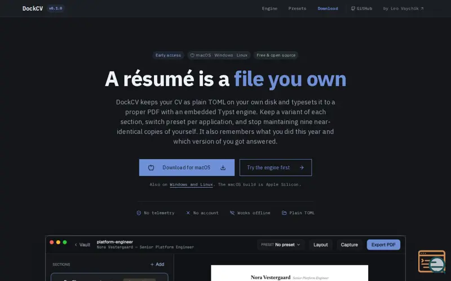Click the back chevron beside Vault
This screenshot has height=281, width=451.
(x=76, y=244)
